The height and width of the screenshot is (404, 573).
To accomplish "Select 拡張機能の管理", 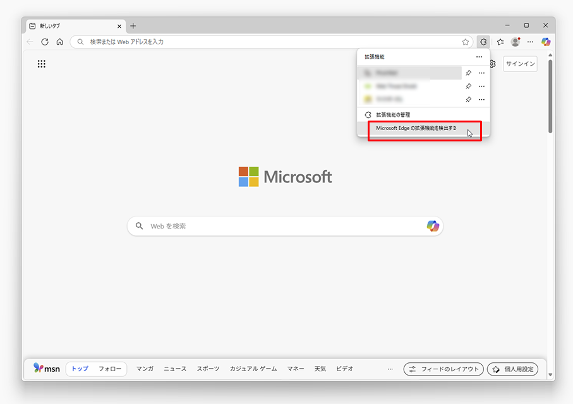I will coord(423,115).
